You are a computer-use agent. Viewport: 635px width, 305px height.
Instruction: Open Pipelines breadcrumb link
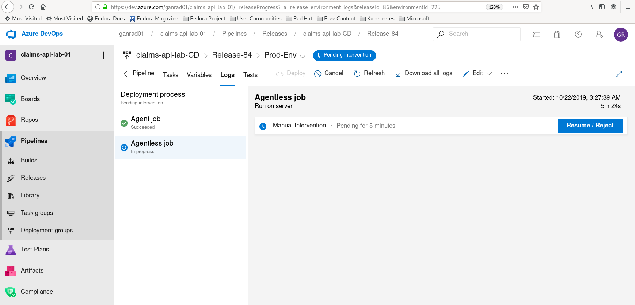234,34
